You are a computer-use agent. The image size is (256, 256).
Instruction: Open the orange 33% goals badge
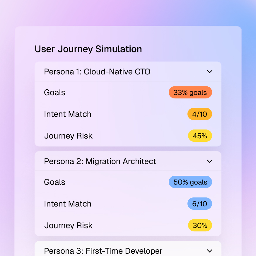click(x=190, y=92)
